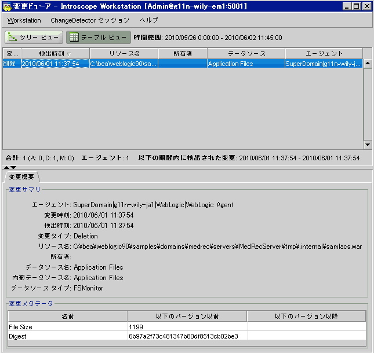This screenshot has width=374, height=353.
Task: Click the 以下のバージョン以前 column header
Action: point(187,316)
